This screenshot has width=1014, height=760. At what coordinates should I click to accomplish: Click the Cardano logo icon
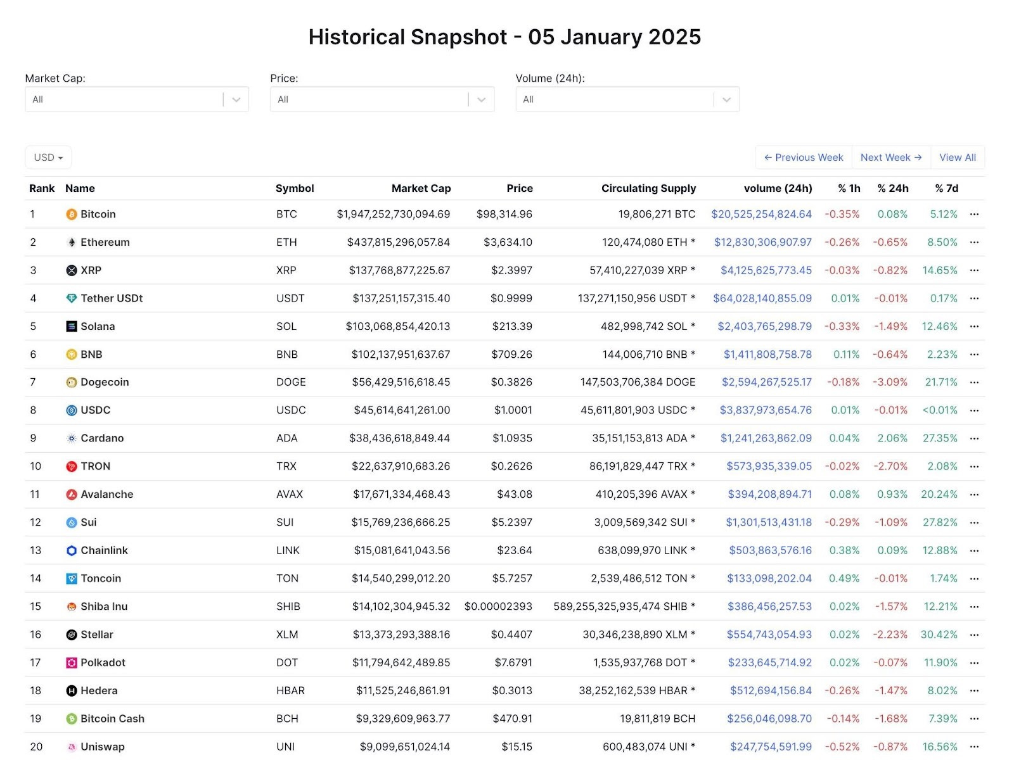(x=72, y=438)
